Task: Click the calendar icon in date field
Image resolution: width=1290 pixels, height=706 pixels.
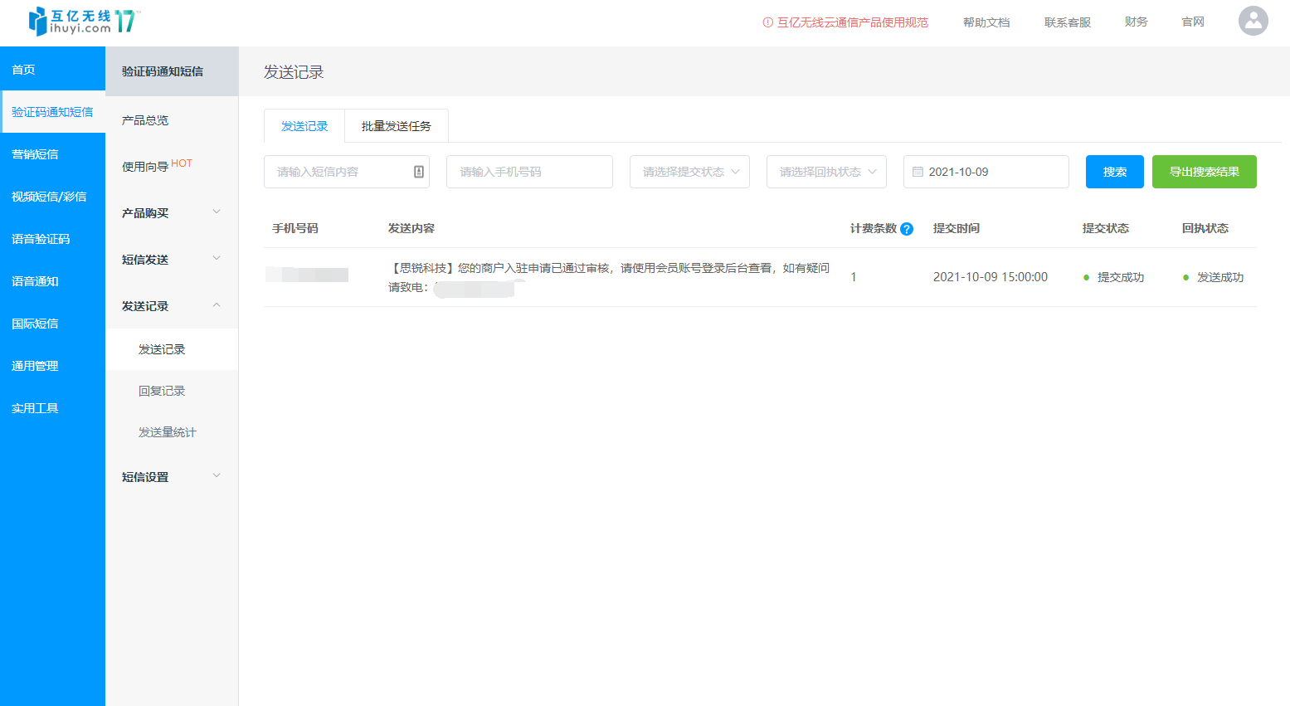Action: [918, 172]
